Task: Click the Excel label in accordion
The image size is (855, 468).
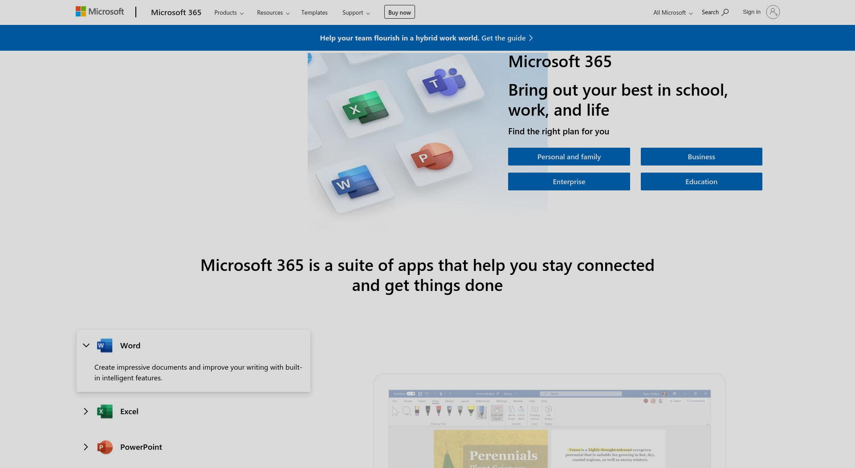Action: click(x=129, y=411)
